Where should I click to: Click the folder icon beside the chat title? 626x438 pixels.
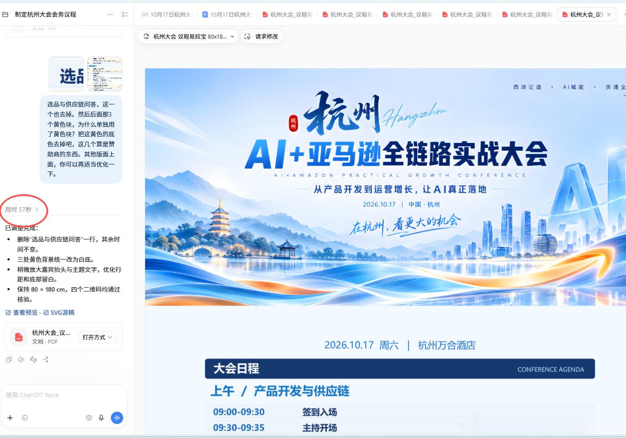point(5,14)
